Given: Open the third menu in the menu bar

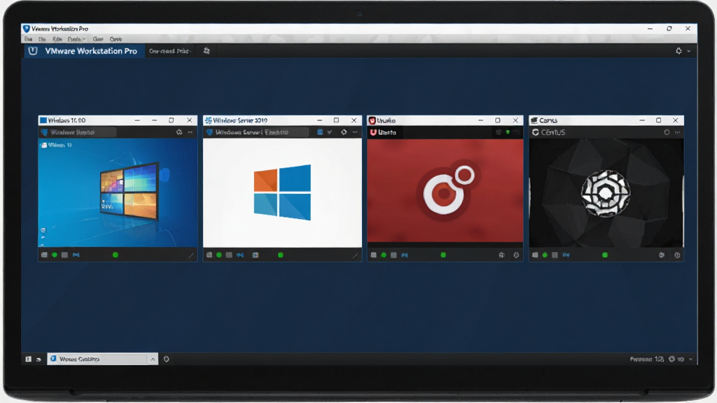Looking at the screenshot, I should (x=57, y=39).
